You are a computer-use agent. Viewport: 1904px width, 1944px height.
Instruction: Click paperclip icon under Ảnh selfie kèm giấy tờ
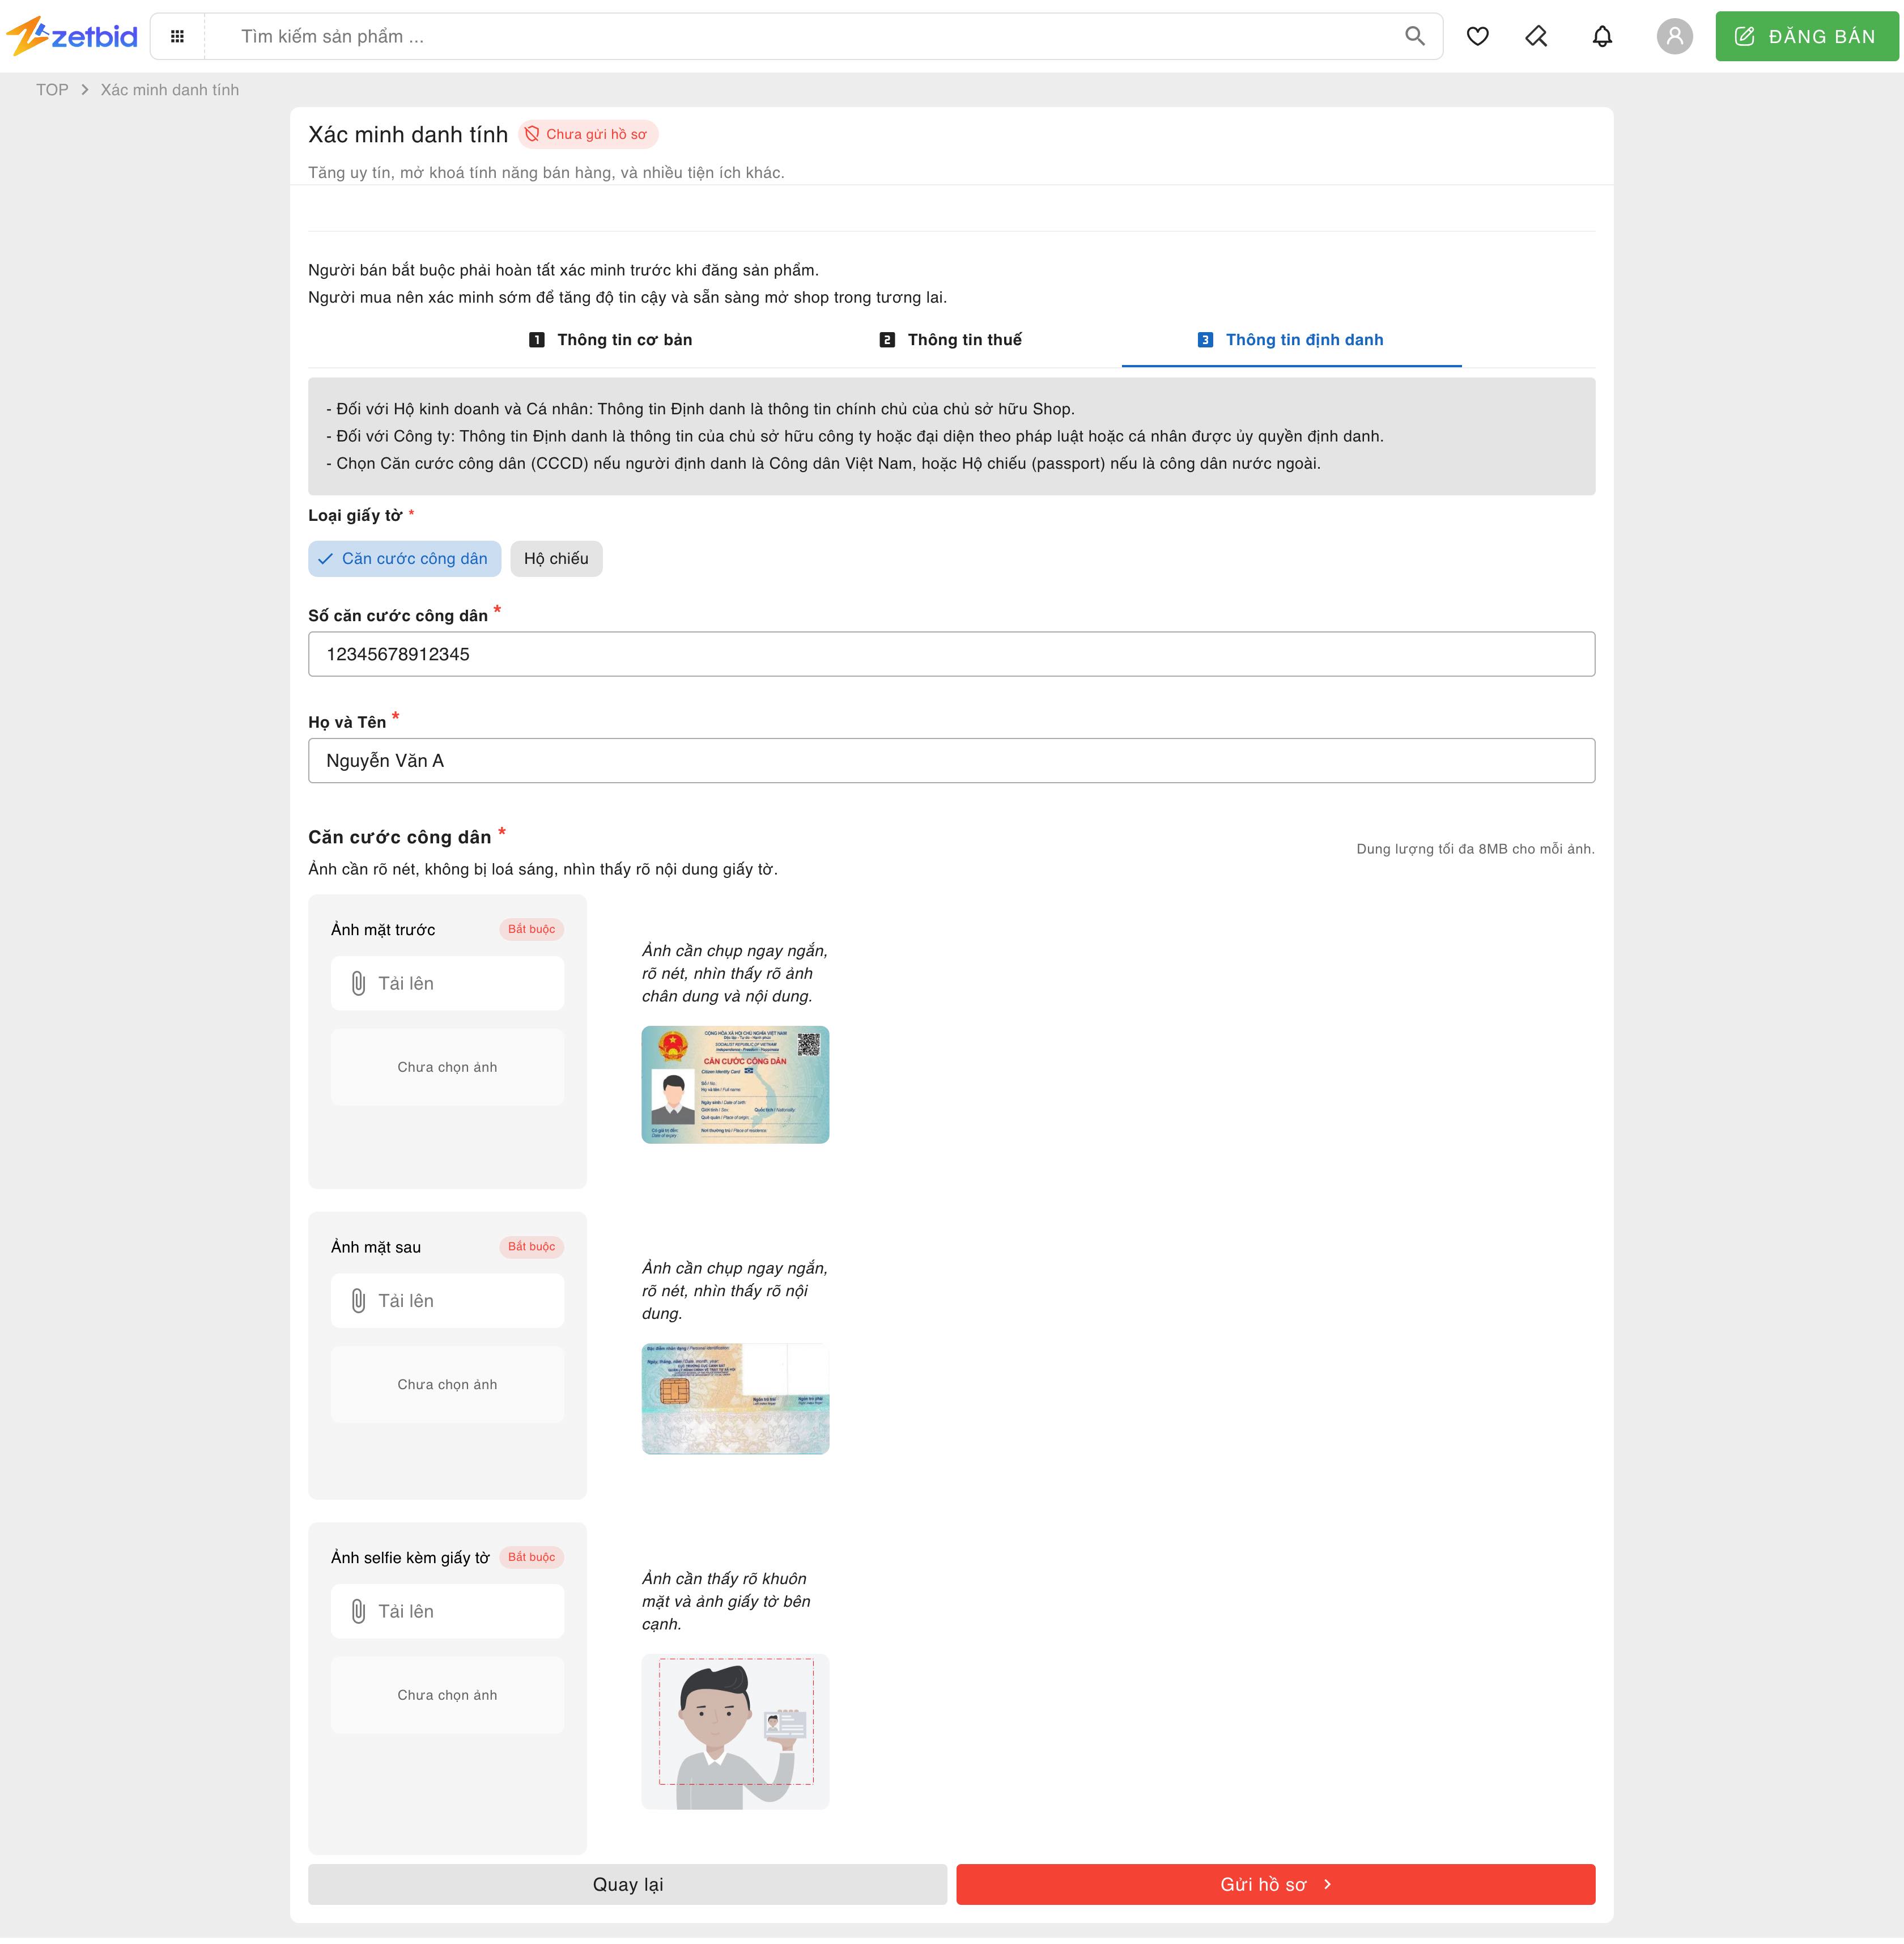point(358,1612)
